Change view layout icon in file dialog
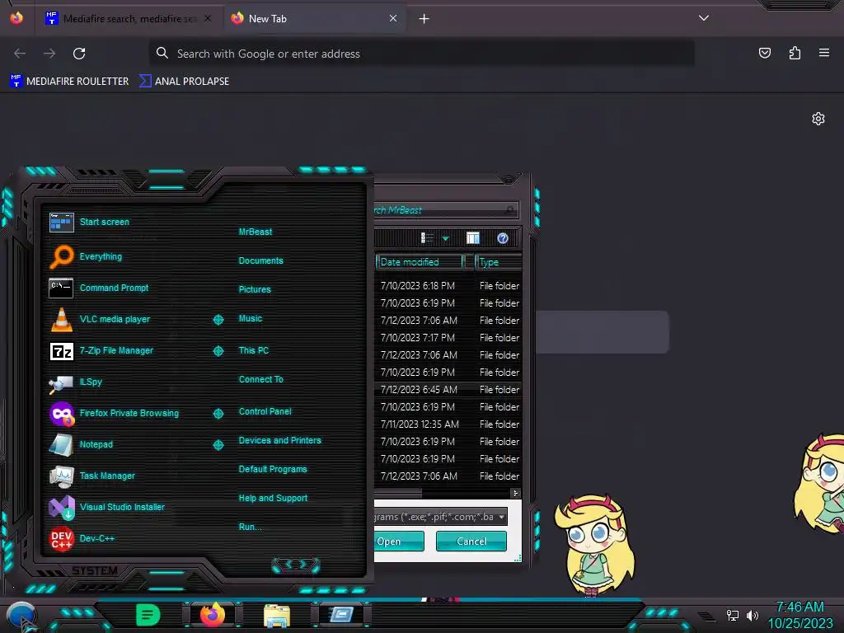The width and height of the screenshot is (844, 633). [x=427, y=238]
